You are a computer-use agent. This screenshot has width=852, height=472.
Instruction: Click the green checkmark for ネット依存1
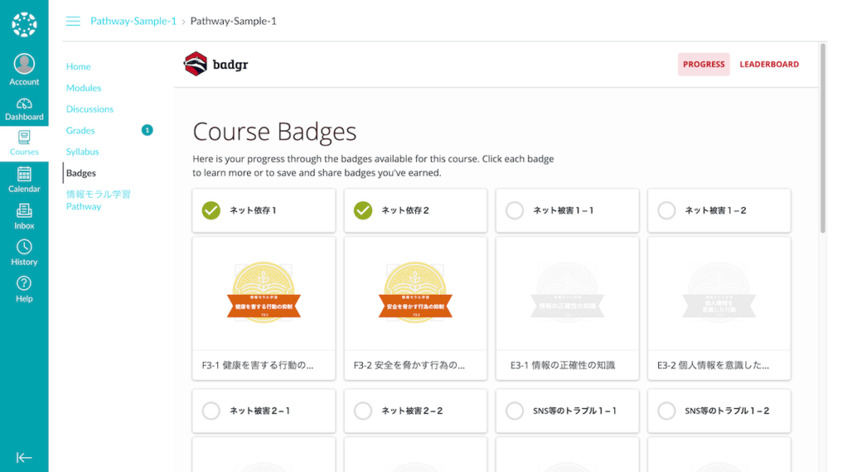211,210
